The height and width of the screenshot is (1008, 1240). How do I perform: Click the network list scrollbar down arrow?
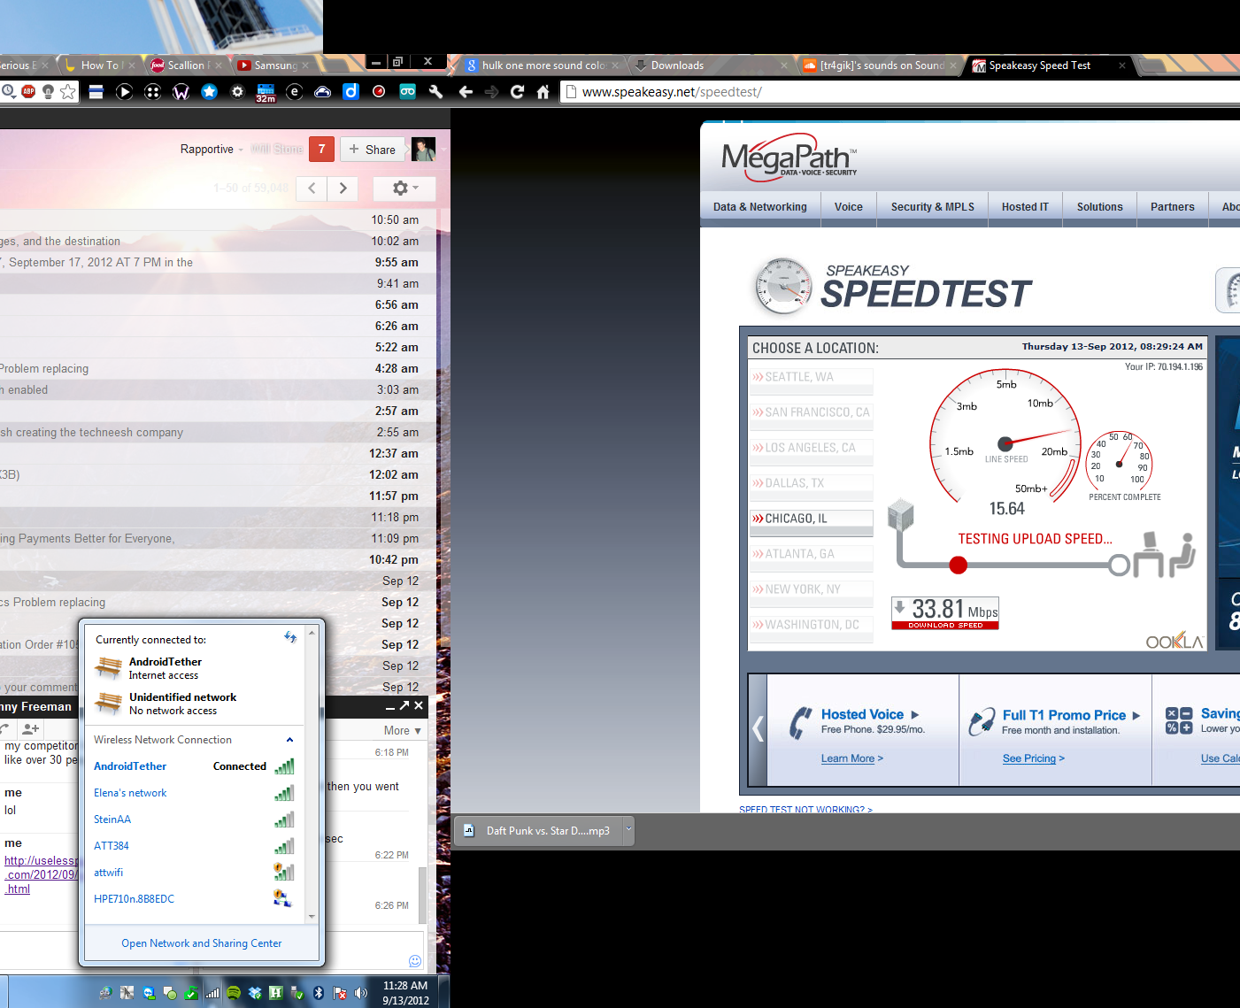click(312, 917)
